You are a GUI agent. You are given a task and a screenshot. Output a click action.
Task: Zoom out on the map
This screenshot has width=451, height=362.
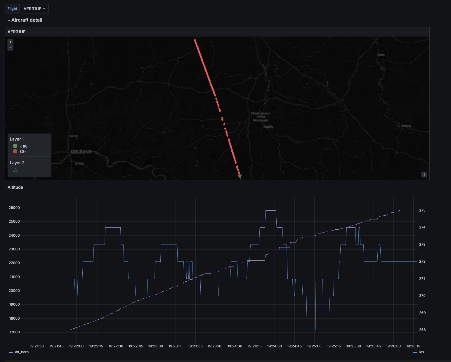click(10, 48)
